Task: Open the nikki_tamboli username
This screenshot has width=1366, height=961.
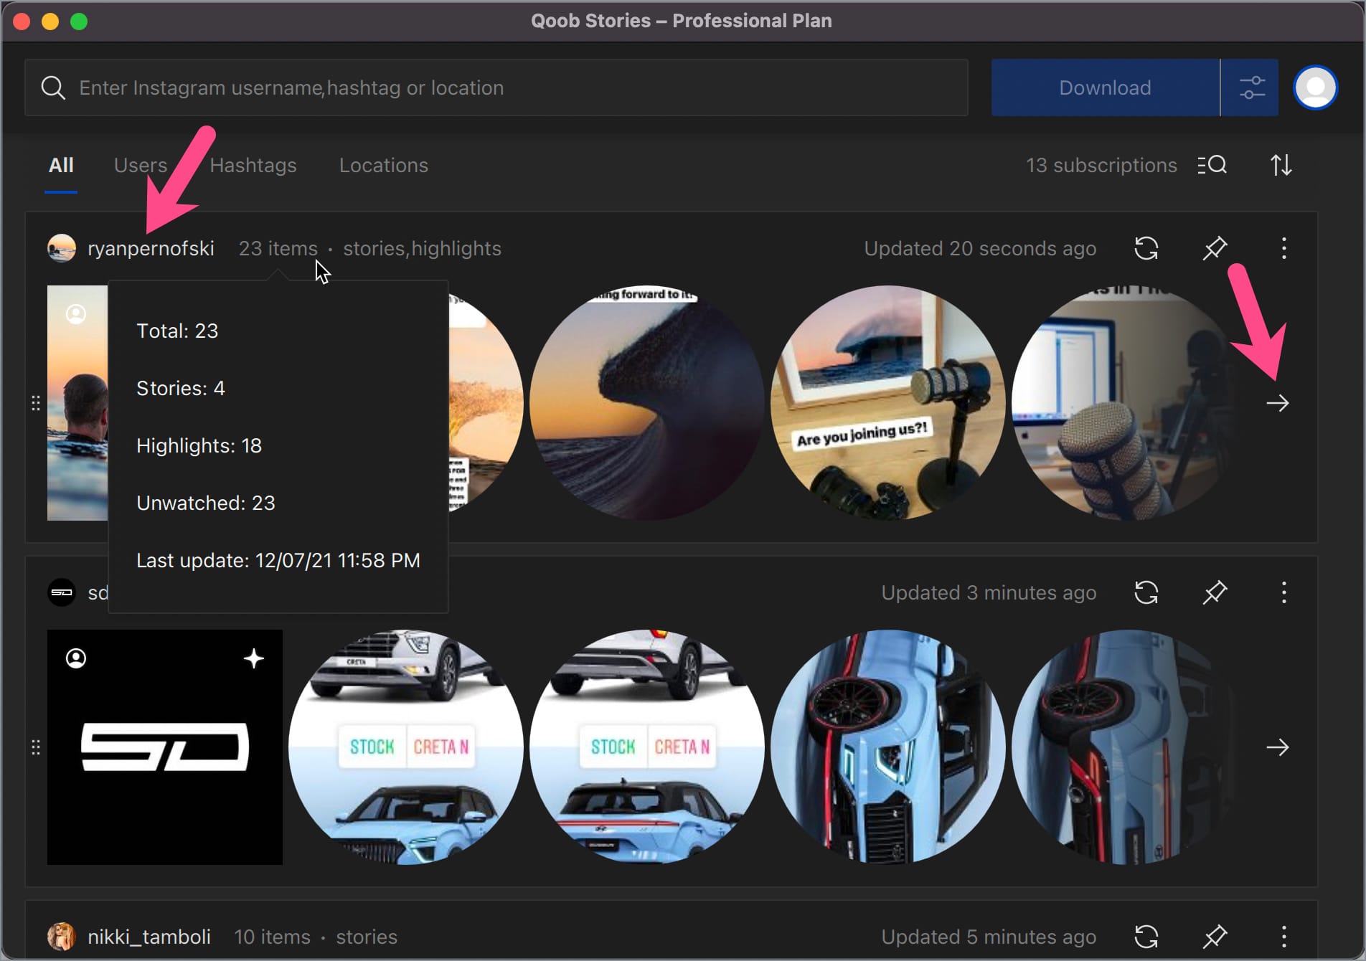Action: 149,937
